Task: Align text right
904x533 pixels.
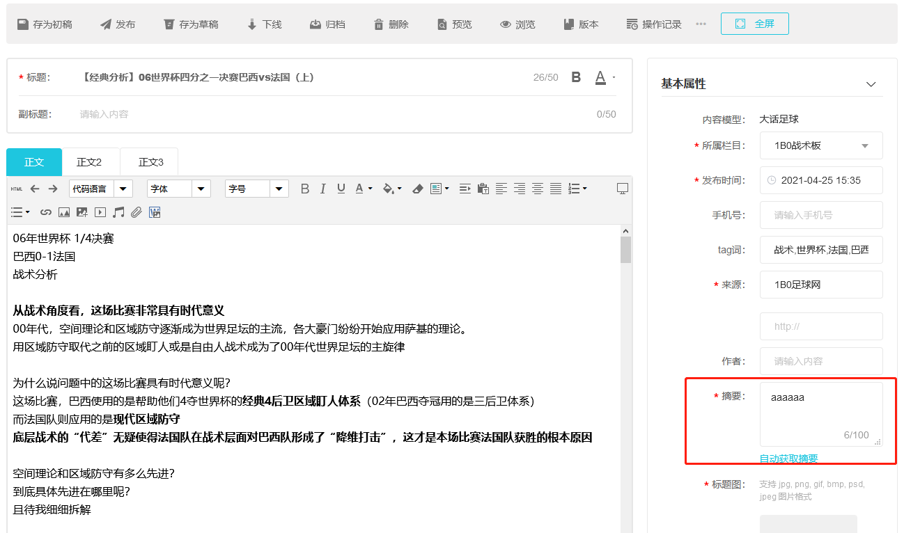Action: 520,189
